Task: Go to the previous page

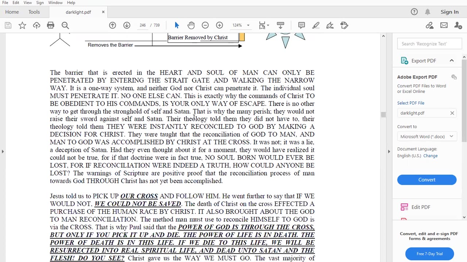Action: point(112,25)
